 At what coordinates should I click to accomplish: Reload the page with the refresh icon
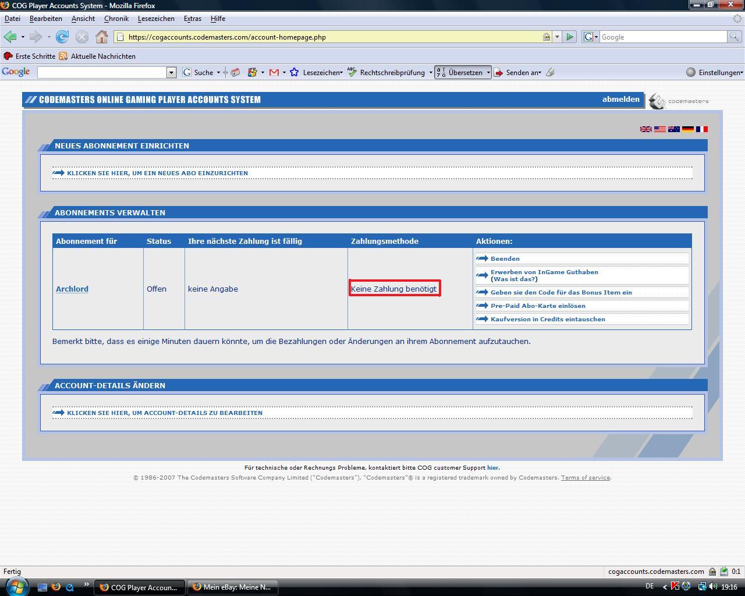point(62,37)
